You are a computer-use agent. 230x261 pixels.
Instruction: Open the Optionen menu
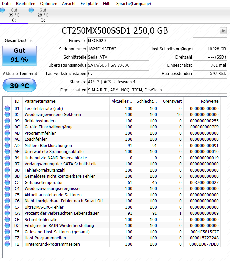pyautogui.click(x=49, y=4)
